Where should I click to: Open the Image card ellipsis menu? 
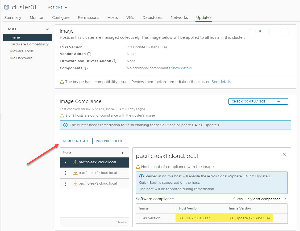click(x=278, y=31)
